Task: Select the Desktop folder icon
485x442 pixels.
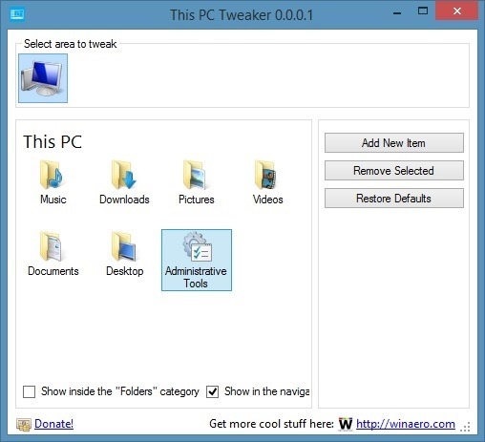Action: (x=124, y=246)
